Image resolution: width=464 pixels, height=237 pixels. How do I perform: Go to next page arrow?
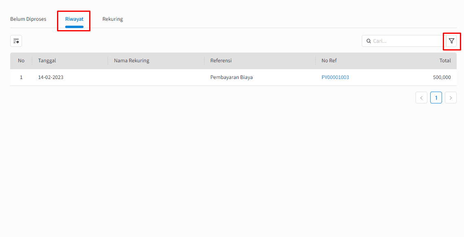451,98
